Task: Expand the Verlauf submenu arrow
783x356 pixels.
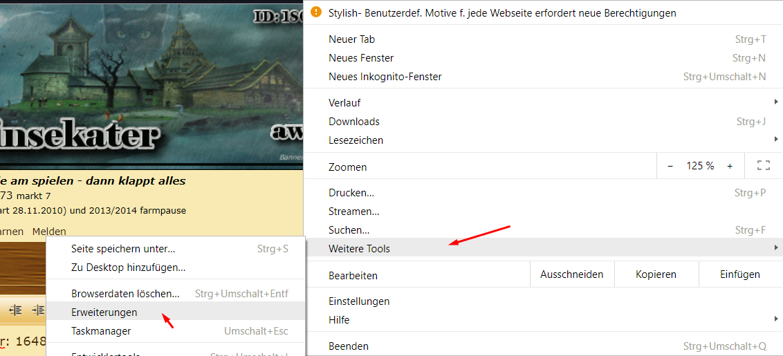Action: coord(776,102)
